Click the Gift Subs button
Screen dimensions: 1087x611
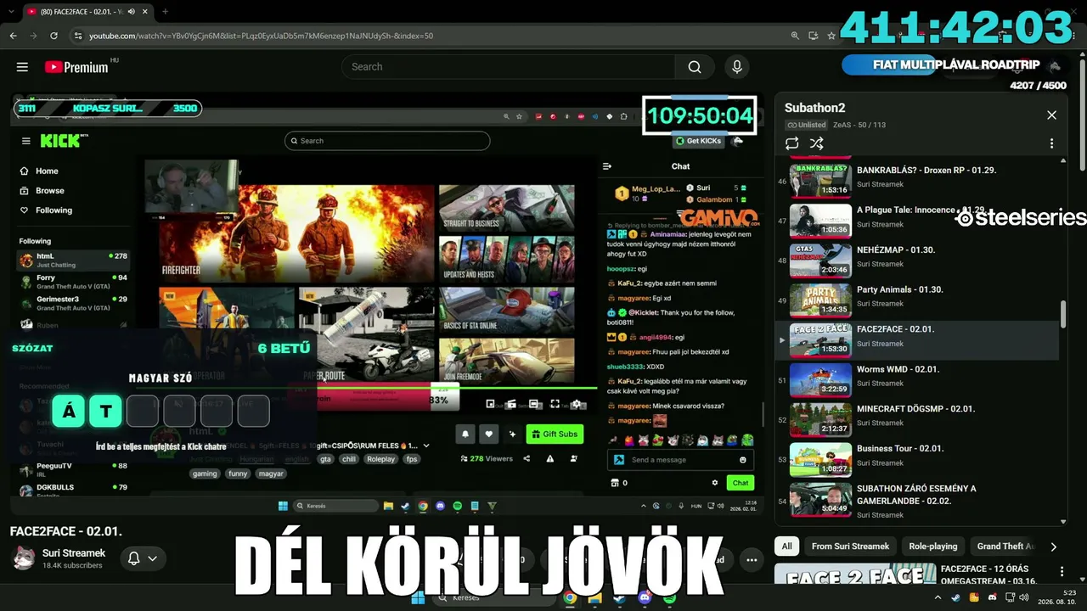[x=555, y=434]
